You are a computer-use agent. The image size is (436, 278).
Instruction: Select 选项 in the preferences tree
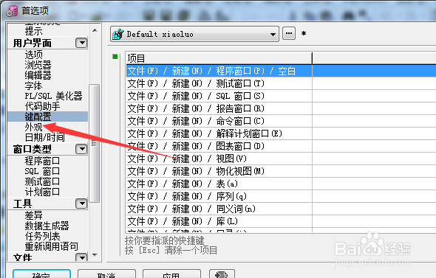(x=34, y=55)
